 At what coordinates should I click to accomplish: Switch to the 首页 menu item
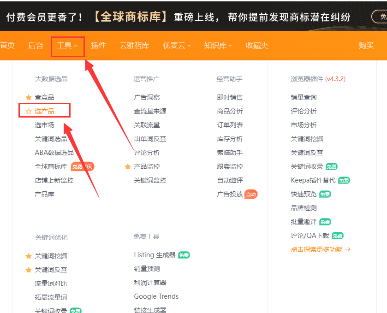pos(6,45)
